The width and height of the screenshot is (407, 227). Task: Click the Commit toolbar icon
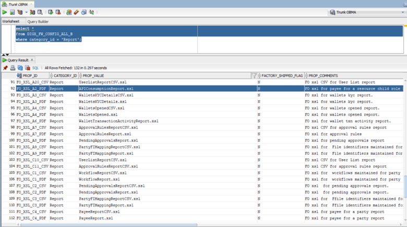51,12
